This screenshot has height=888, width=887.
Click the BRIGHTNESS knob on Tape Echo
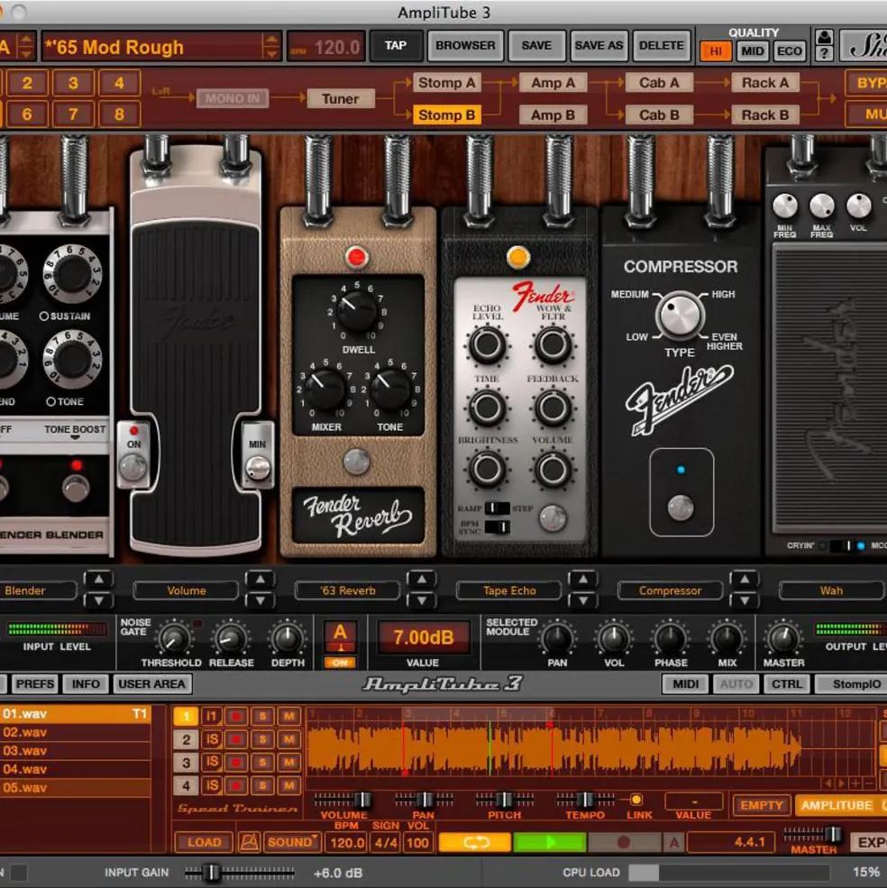click(487, 470)
